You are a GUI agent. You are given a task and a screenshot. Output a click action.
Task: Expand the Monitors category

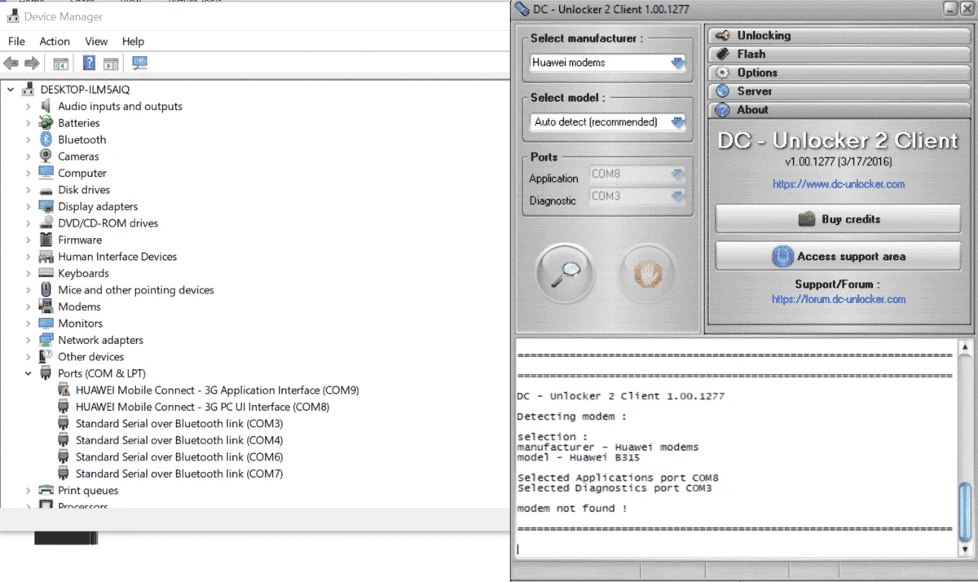[28, 324]
